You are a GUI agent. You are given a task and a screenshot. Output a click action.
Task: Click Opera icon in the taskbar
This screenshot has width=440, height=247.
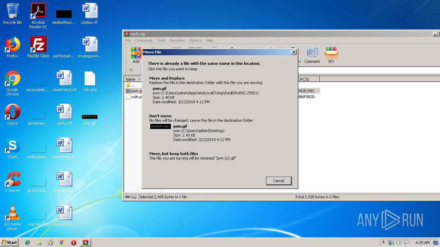(x=74, y=243)
